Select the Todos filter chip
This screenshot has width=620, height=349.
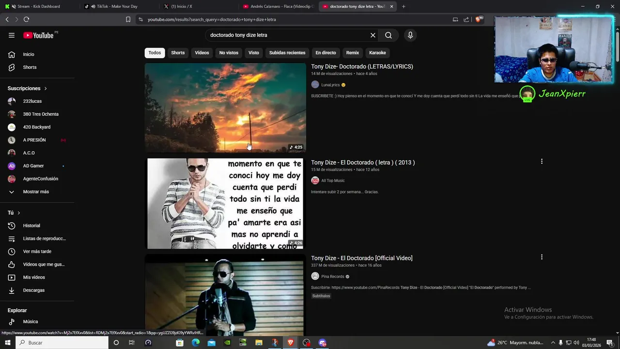click(x=155, y=53)
